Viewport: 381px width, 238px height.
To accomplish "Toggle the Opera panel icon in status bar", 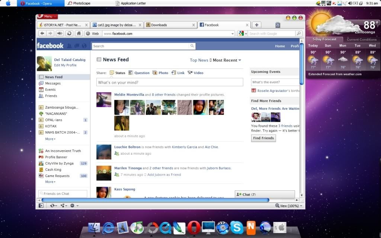I will [x=41, y=206].
